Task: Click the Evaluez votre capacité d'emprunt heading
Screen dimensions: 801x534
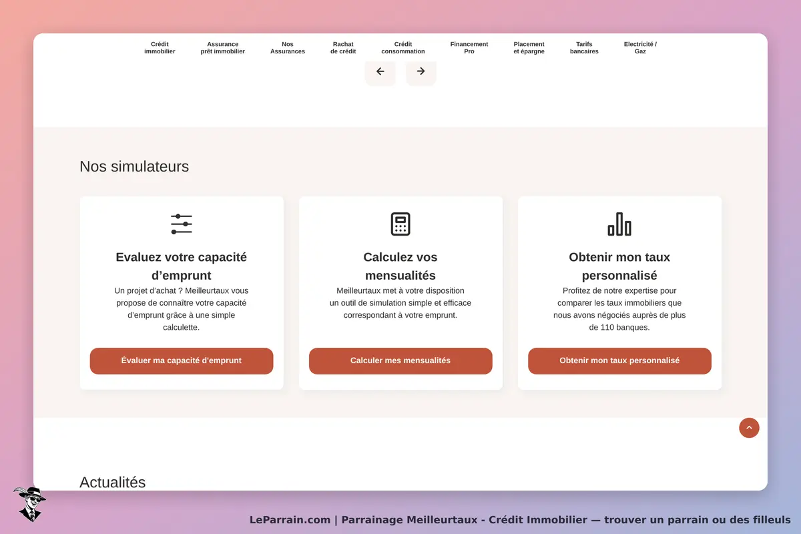Action: (182, 266)
